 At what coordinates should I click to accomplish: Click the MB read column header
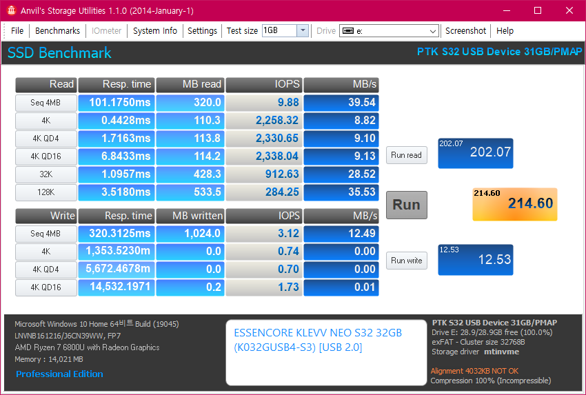[190, 85]
